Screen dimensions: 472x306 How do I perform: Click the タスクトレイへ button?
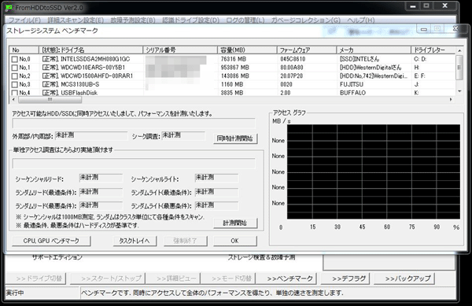(x=135, y=241)
